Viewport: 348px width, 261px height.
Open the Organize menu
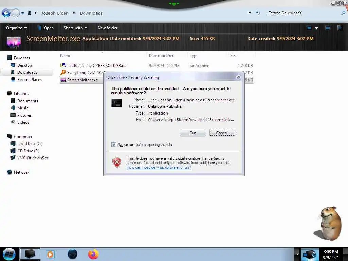[x=16, y=28]
